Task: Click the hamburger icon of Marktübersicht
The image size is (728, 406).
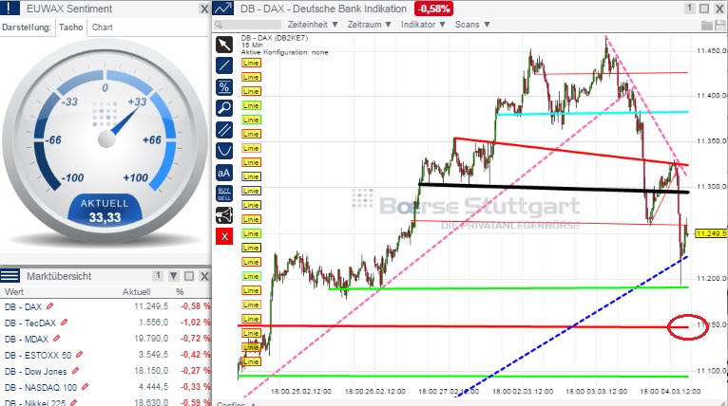Action: [x=10, y=276]
